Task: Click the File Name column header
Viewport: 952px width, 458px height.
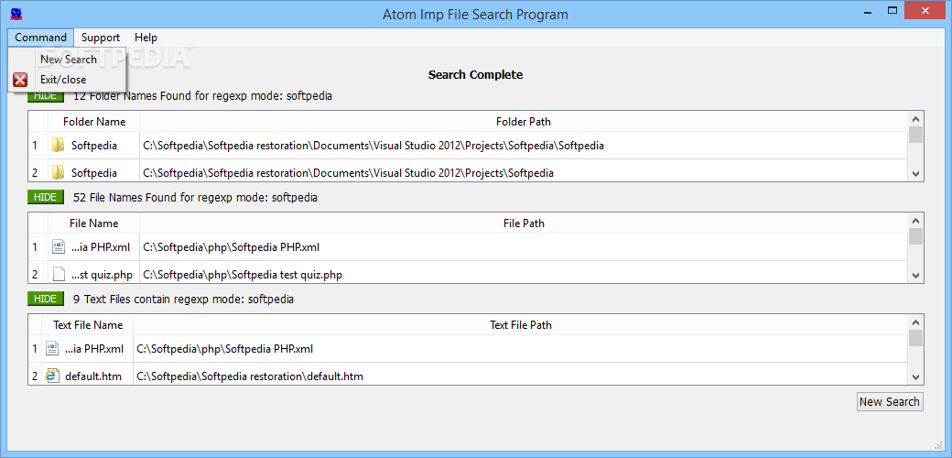Action: pyautogui.click(x=94, y=223)
